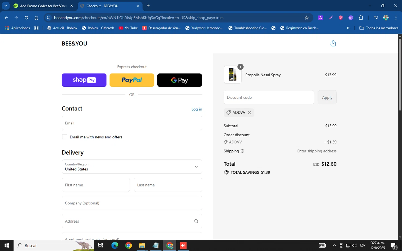Open the Accueil - Roblox bookmark
The width and height of the screenshot is (402, 251).
tap(62, 28)
